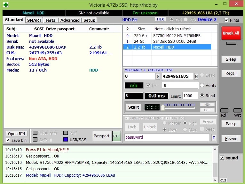Select the API mode radio button
Viewport: 245px width, 184px height.
click(171, 19)
